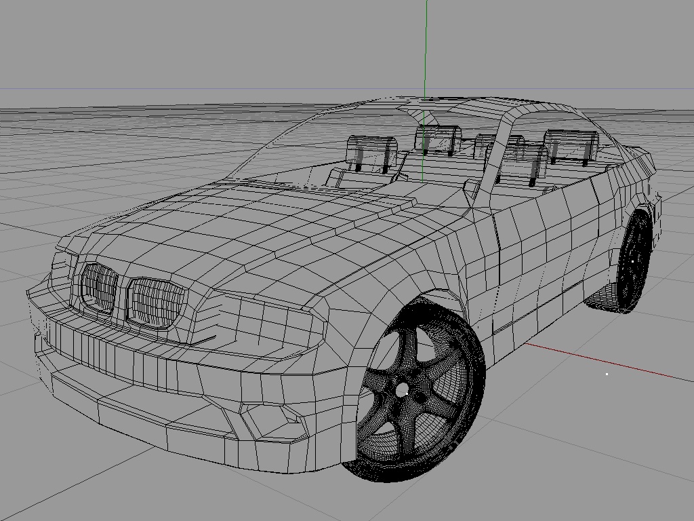Select the front wheel's center hub

402,390
